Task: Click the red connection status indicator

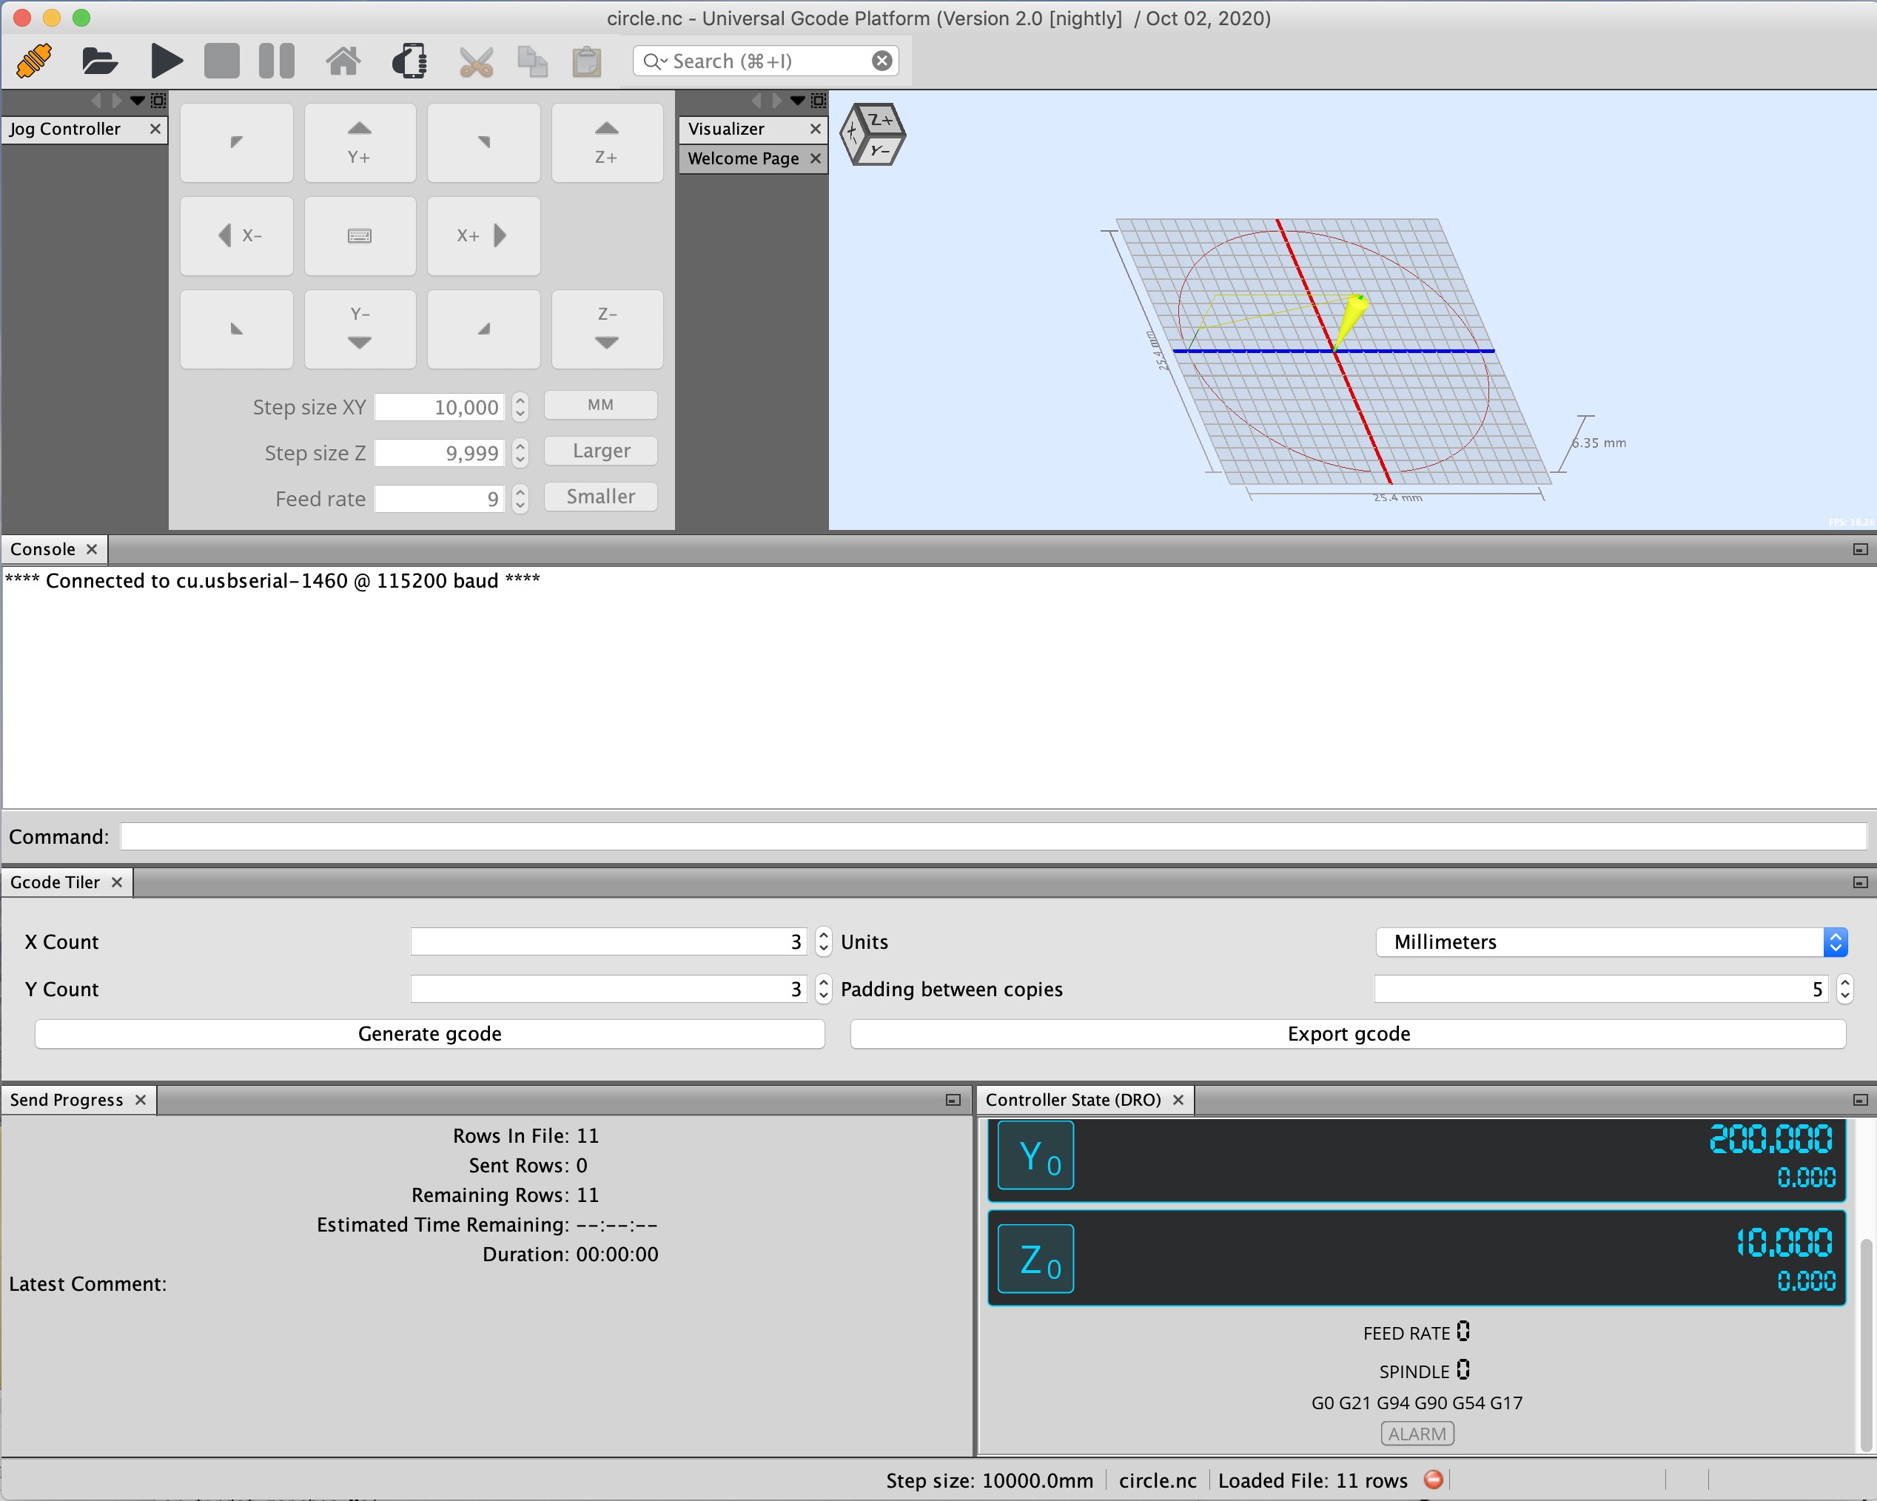Action: [1433, 1480]
